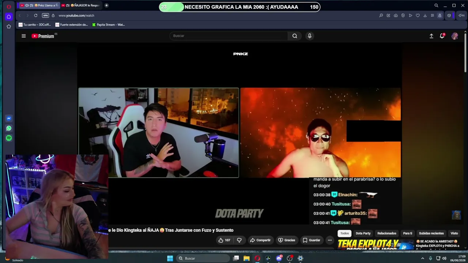Reload the YouTube page

coord(35,15)
